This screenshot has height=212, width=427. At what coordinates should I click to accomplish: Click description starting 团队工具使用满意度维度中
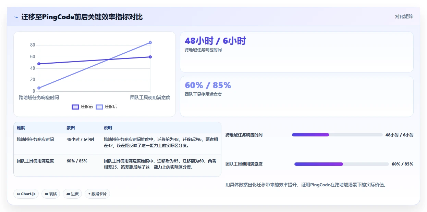pos(160,164)
